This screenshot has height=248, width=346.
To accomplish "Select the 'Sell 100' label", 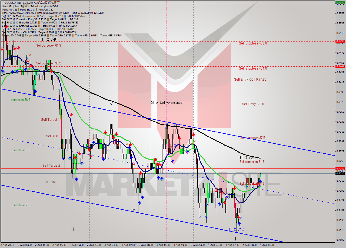I will (x=52, y=136).
